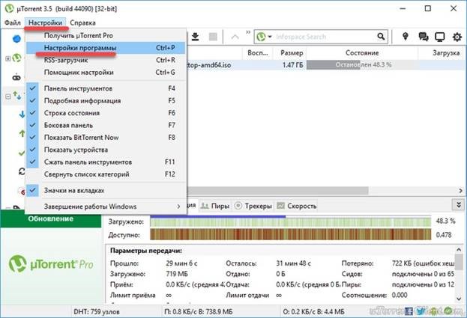The image size is (467, 318).
Task: Click Получить µTorrent Pro menu entry
Action: 106,36
